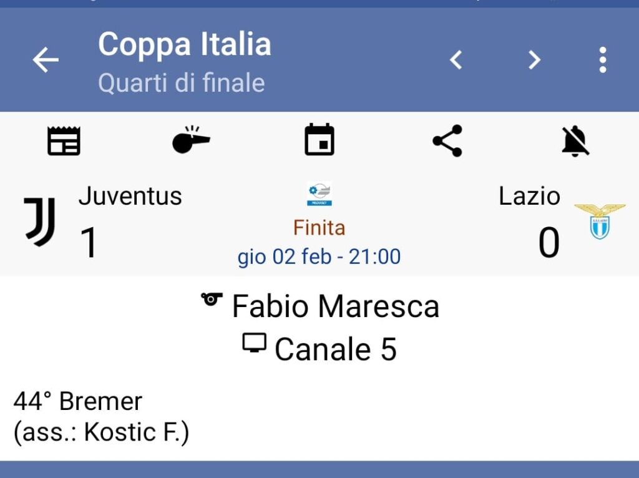Share this match result
Screen dimensions: 639x478
[x=447, y=140]
